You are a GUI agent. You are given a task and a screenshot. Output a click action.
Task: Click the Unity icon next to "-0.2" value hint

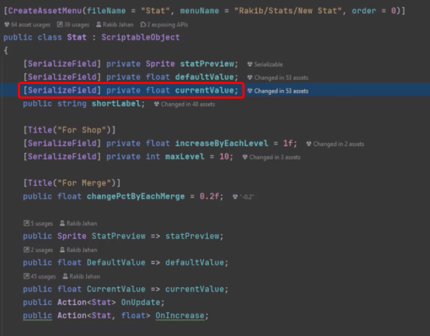click(235, 197)
